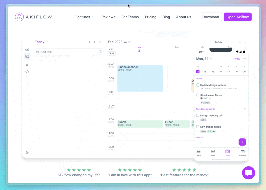Open the Calendar icon in phone bottom bar

coord(243,153)
